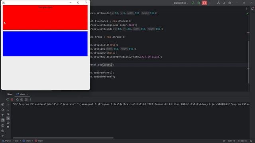The height and width of the screenshot is (143, 255).
Task: Jump up the stack trace with the up arrow
Action: click(8, 105)
